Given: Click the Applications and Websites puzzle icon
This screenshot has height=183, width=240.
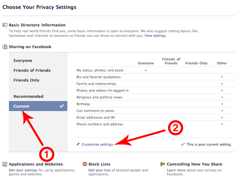Looking at the screenshot, I should [5, 164].
